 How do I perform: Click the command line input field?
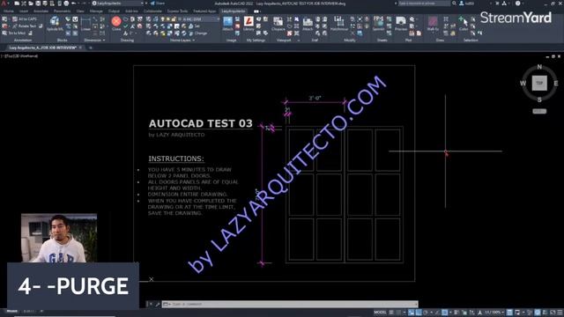[x=290, y=304]
